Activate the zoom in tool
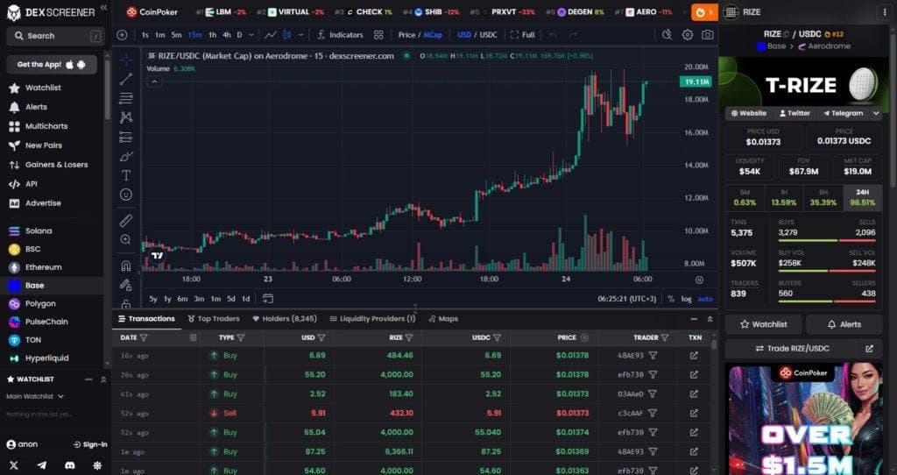This screenshot has height=475, width=897. pyautogui.click(x=126, y=240)
